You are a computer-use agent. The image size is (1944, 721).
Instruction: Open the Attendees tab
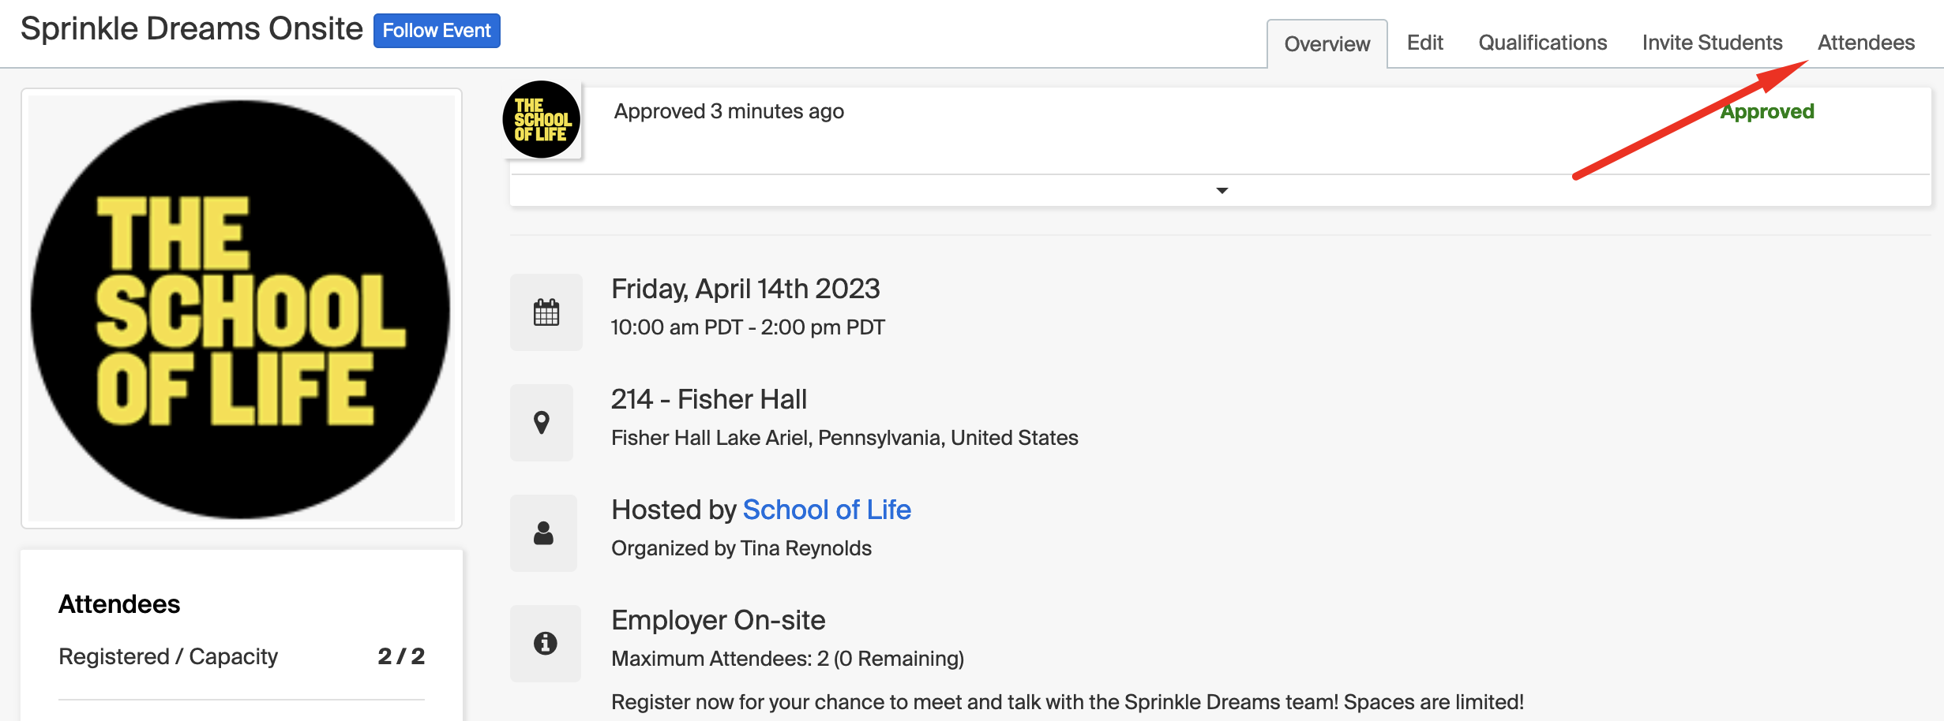point(1866,43)
